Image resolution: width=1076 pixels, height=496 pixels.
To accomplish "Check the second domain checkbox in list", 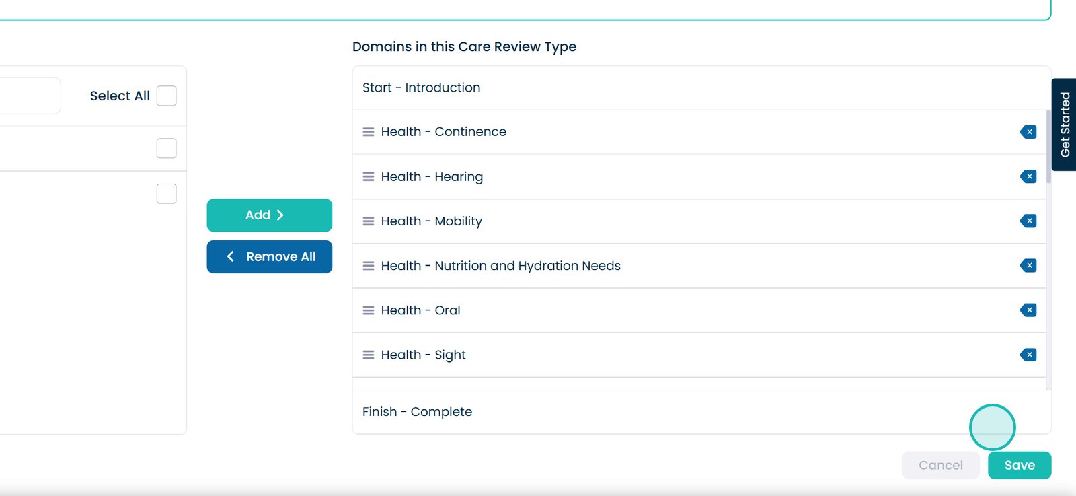I will click(166, 194).
